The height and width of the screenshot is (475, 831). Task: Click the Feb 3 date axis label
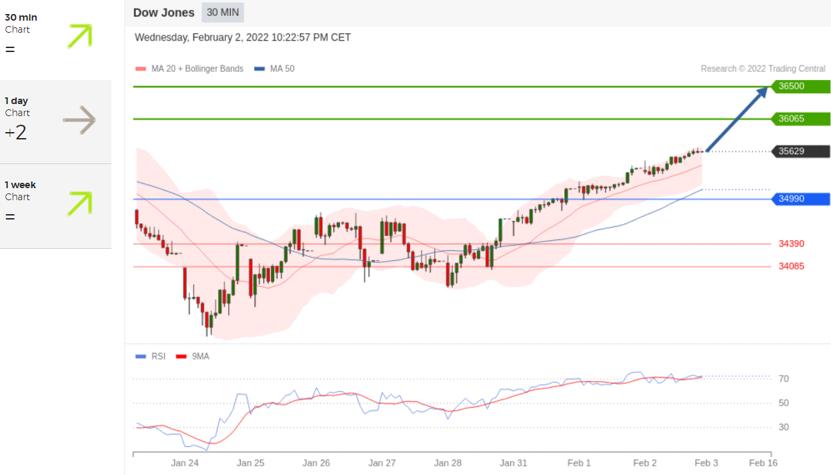point(706,463)
